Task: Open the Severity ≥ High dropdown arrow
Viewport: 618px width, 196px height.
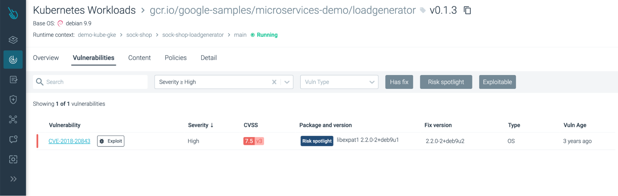Action: click(287, 82)
